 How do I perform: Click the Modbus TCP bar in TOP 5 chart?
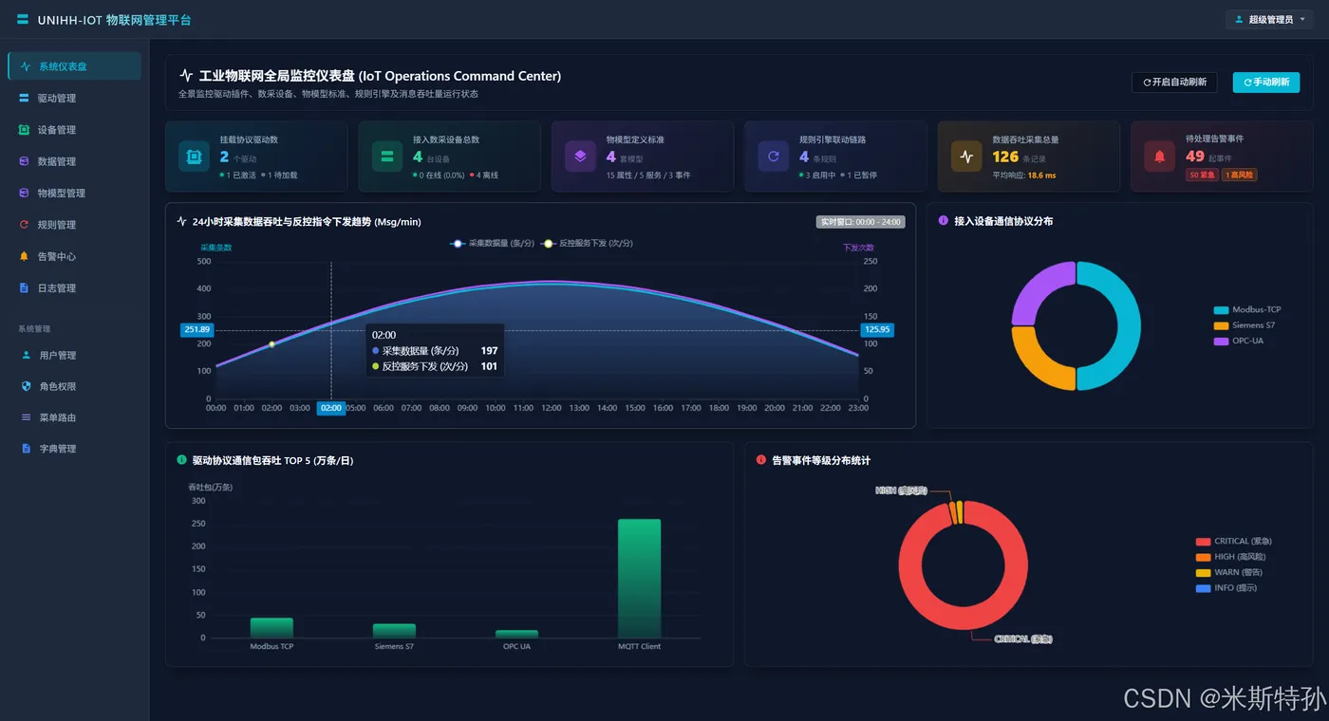coord(271,628)
